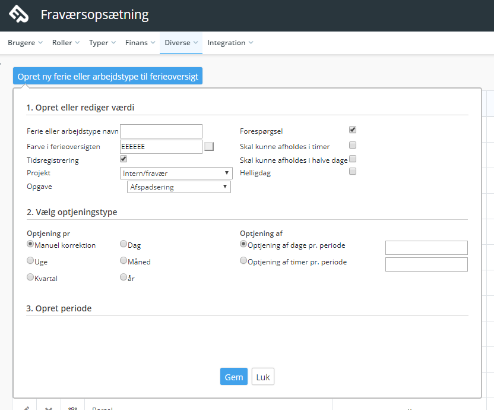Select the 'år' radio option
This screenshot has width=494, height=410.
(123, 277)
